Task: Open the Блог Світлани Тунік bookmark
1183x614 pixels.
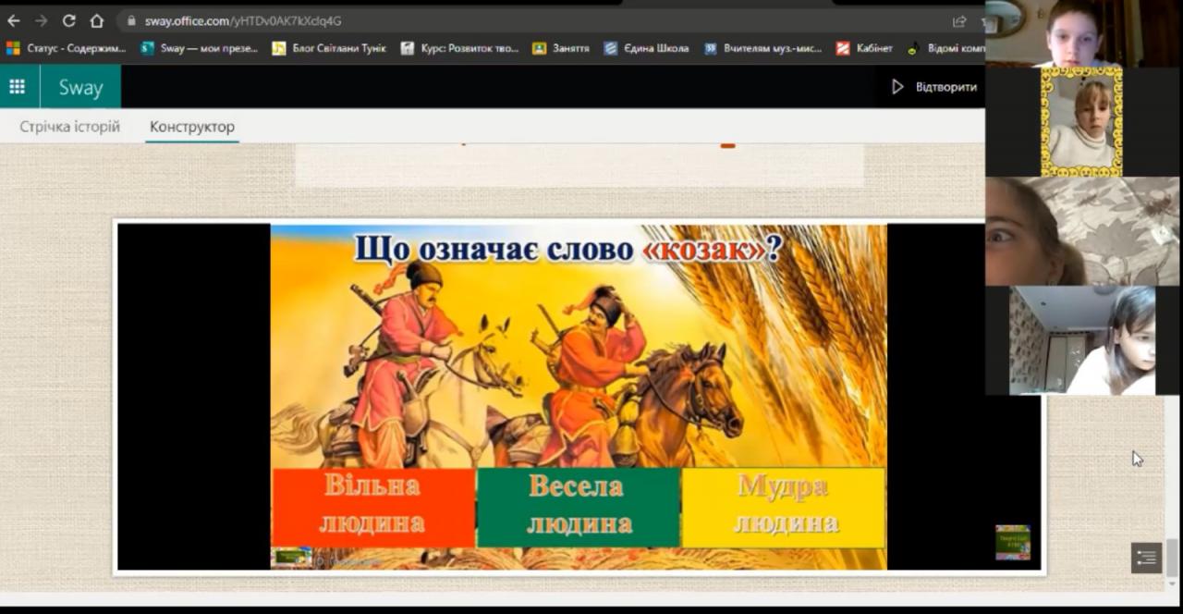Action: (329, 48)
